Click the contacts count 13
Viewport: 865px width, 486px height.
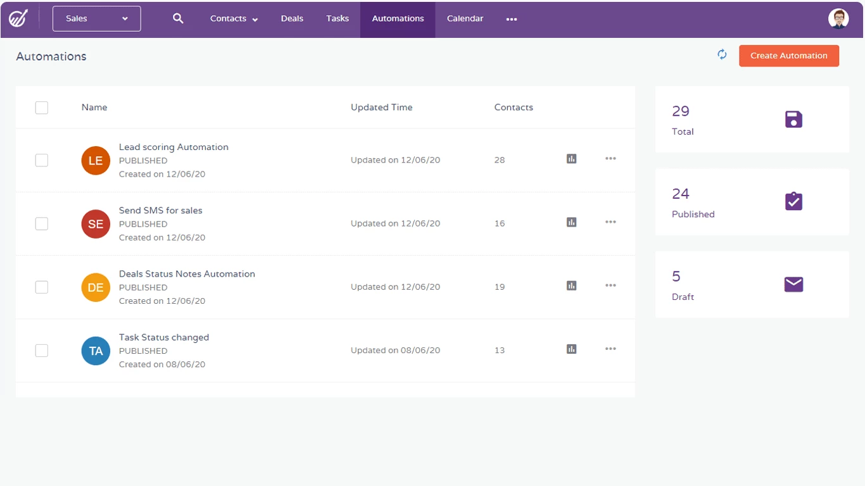pos(500,350)
